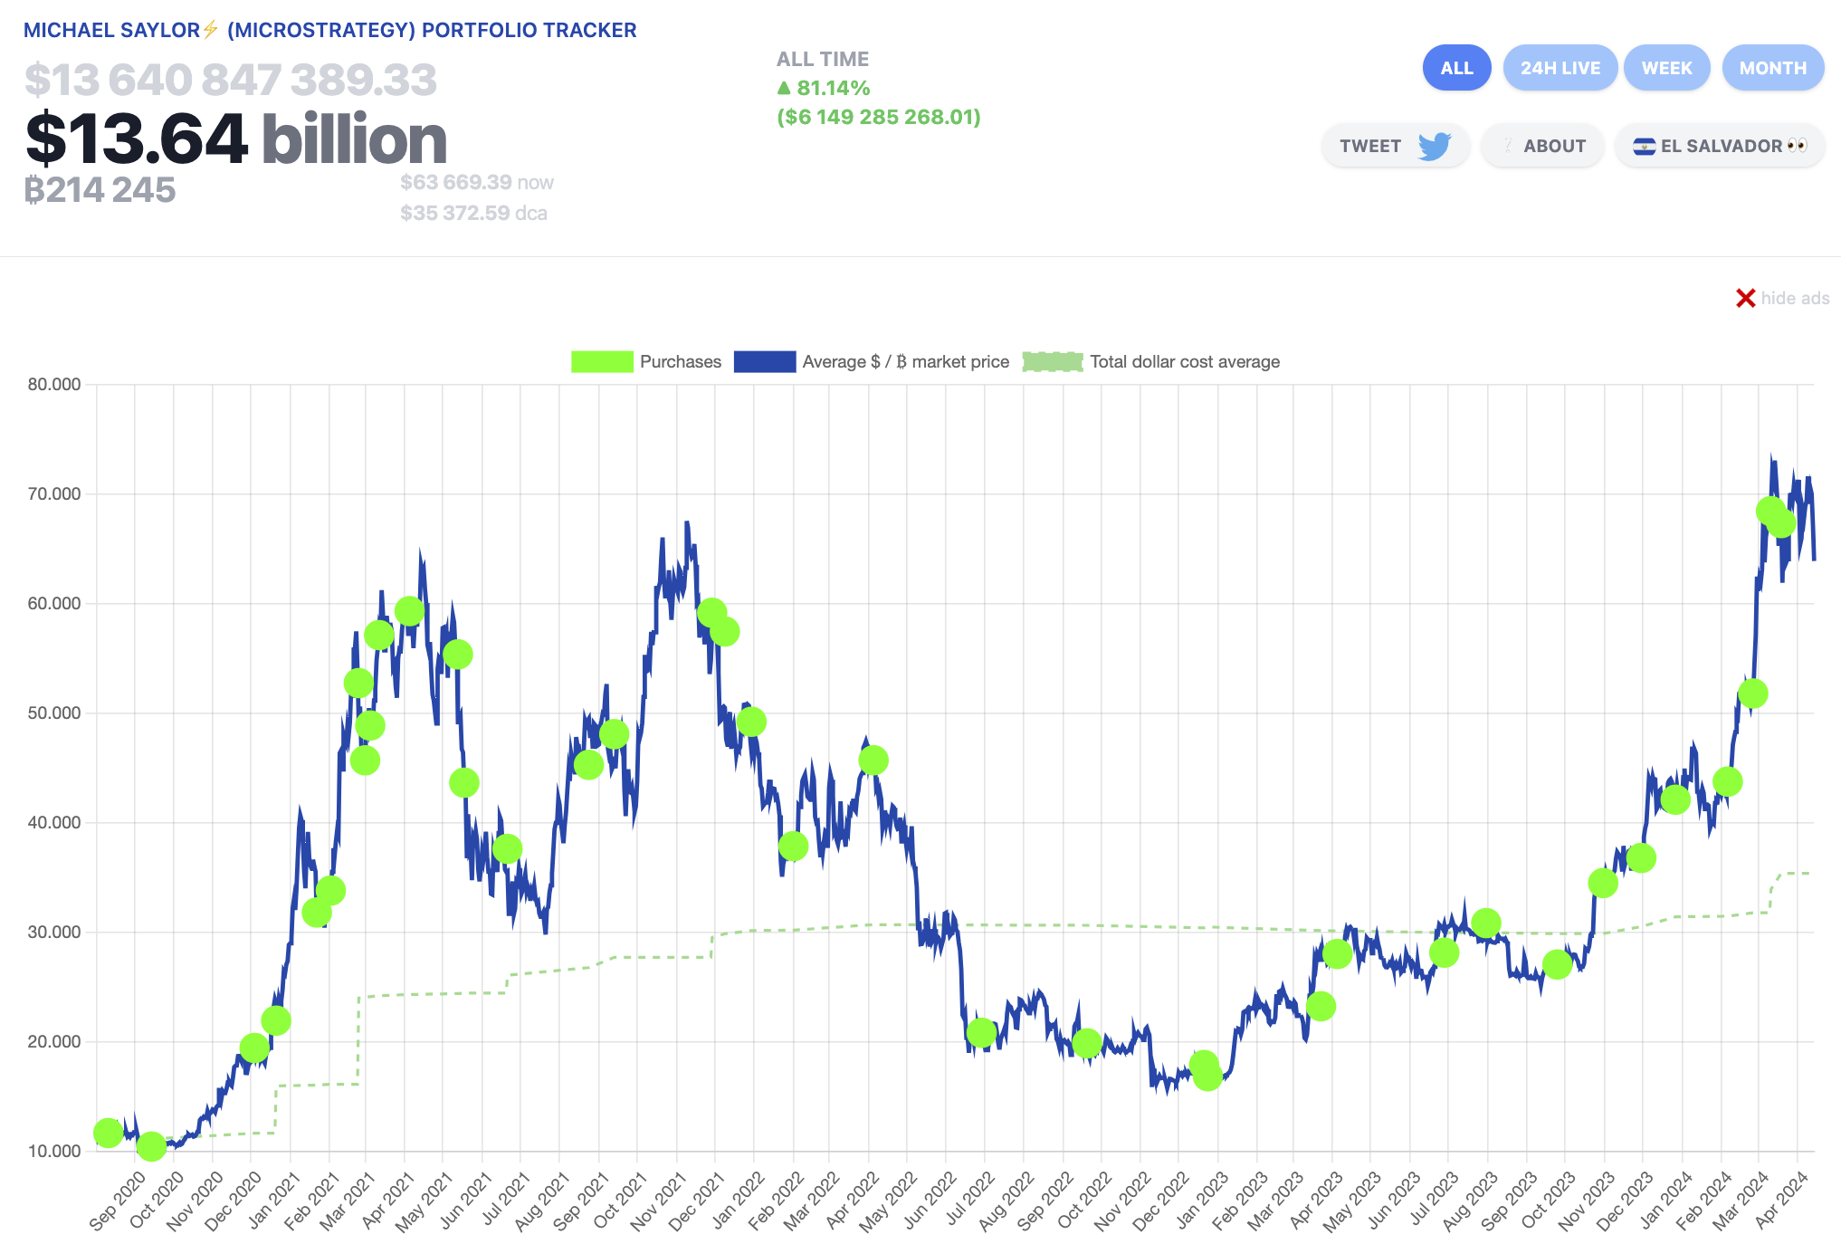The width and height of the screenshot is (1841, 1244).
Task: Click the TWEET button
Action: click(1395, 146)
